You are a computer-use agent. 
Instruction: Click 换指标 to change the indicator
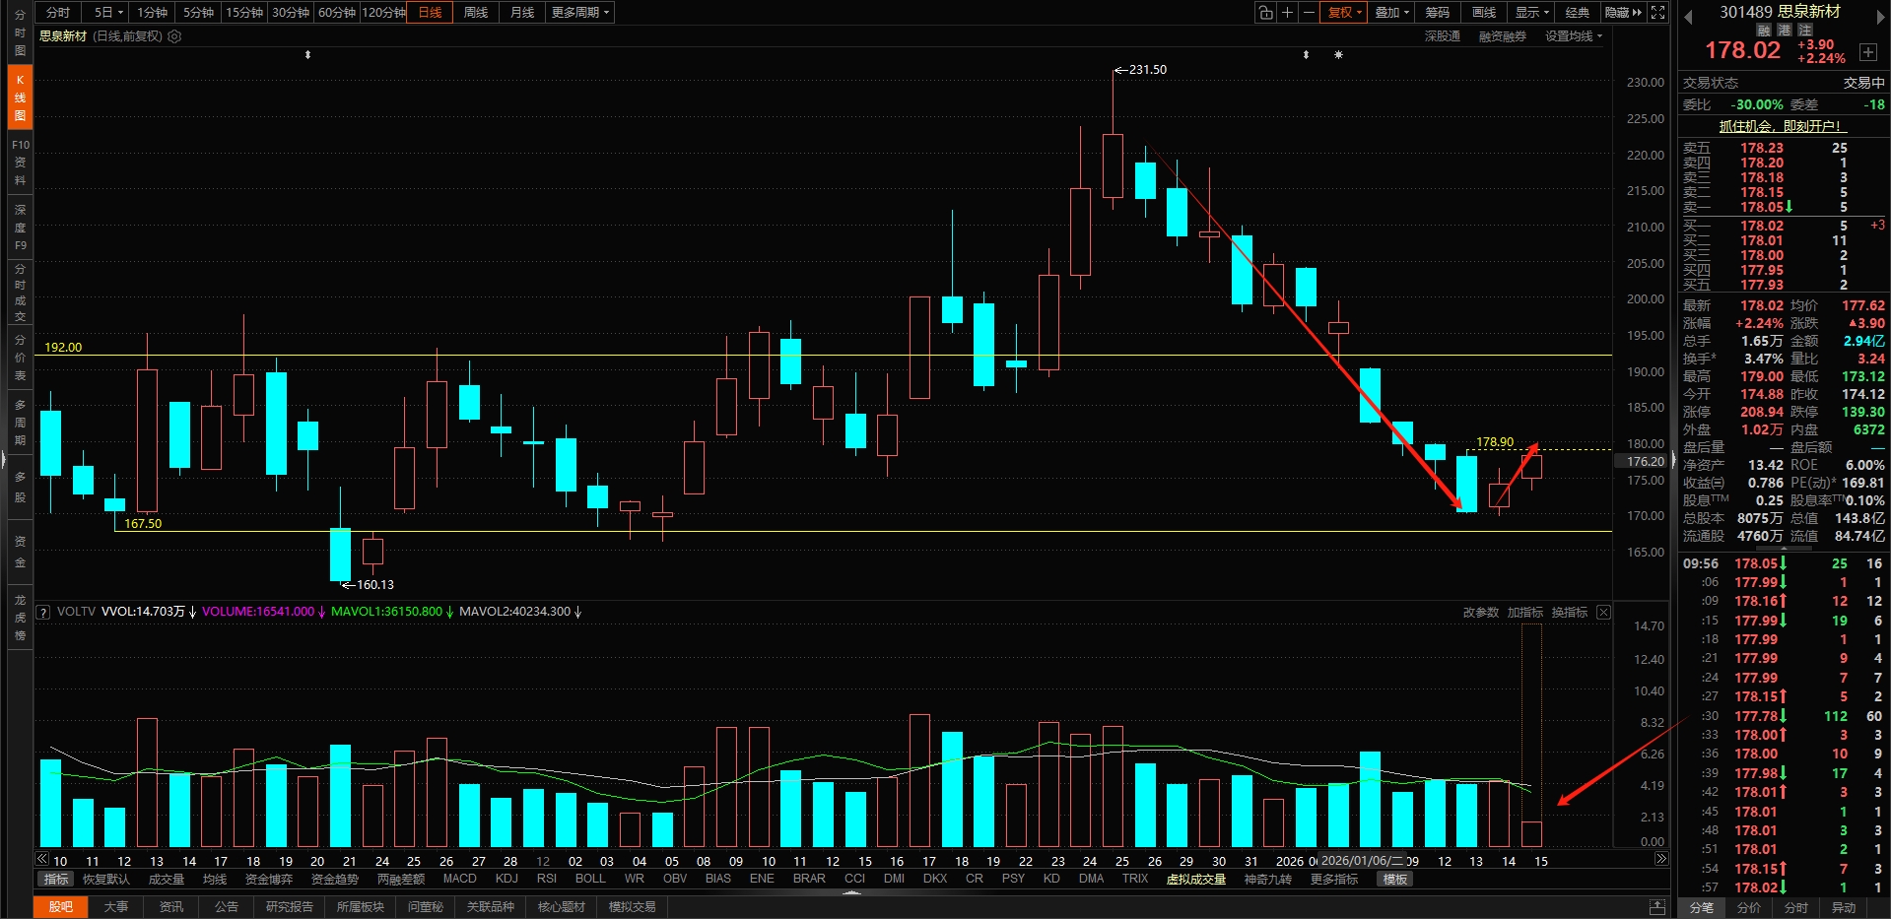click(x=1570, y=612)
